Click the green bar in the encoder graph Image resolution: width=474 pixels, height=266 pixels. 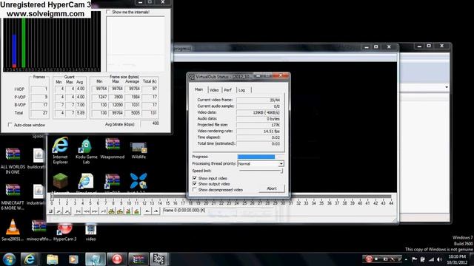coord(24,42)
